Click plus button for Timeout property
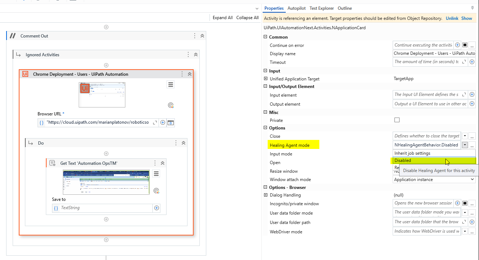The height and width of the screenshot is (260, 479). 472,62
